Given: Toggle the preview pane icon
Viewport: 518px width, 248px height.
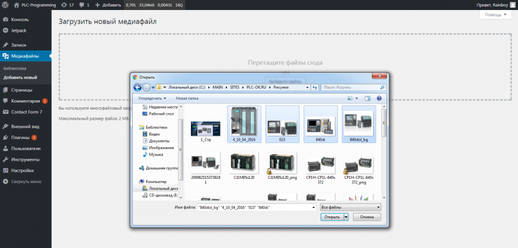Looking at the screenshot, I should click(368, 98).
